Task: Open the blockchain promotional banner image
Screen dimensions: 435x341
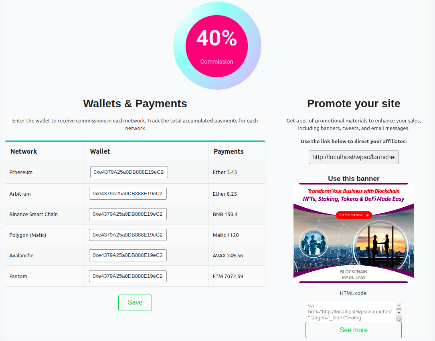Action: [x=354, y=233]
